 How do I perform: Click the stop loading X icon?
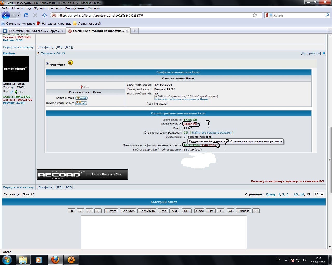(35, 15)
